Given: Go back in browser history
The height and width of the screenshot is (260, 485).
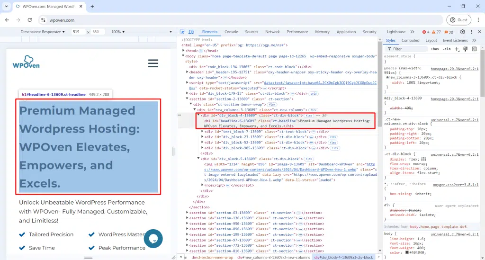Looking at the screenshot, I should pyautogui.click(x=7, y=20).
